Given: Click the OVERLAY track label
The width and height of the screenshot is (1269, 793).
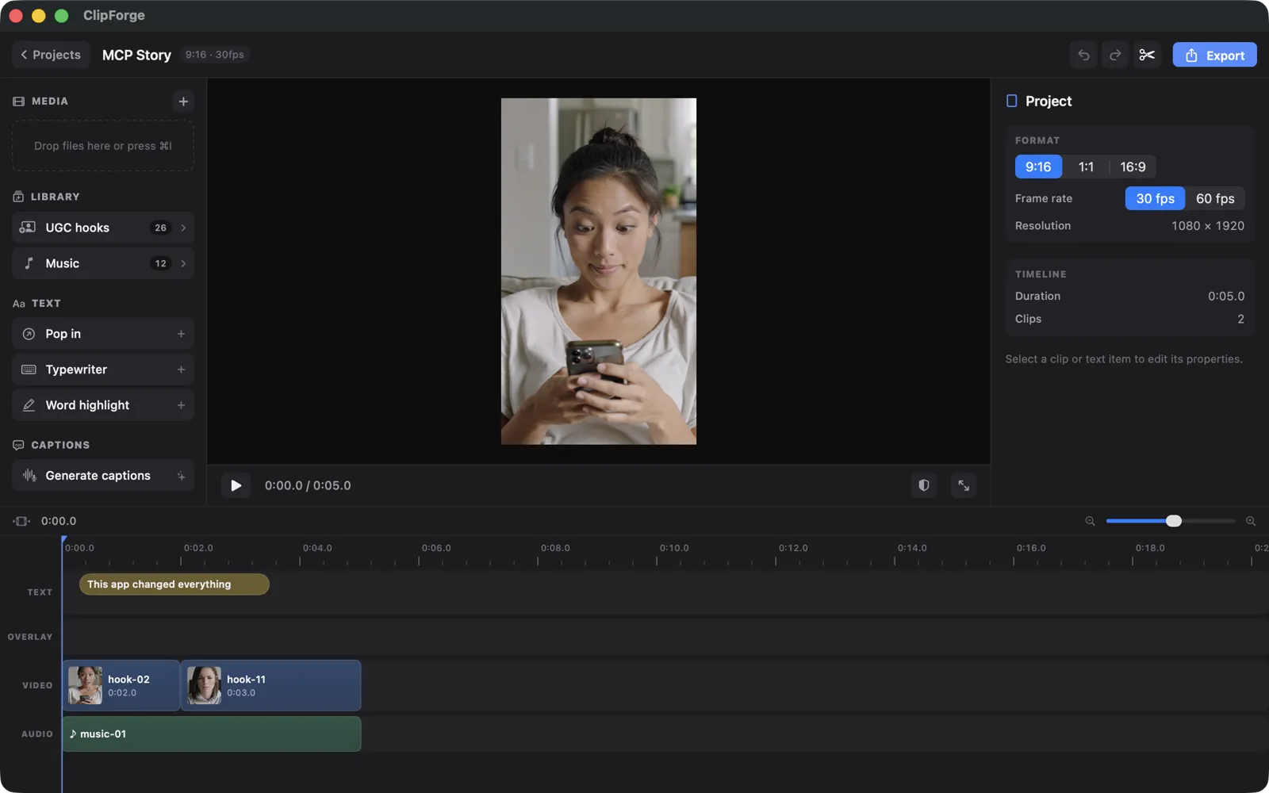Looking at the screenshot, I should (30, 637).
